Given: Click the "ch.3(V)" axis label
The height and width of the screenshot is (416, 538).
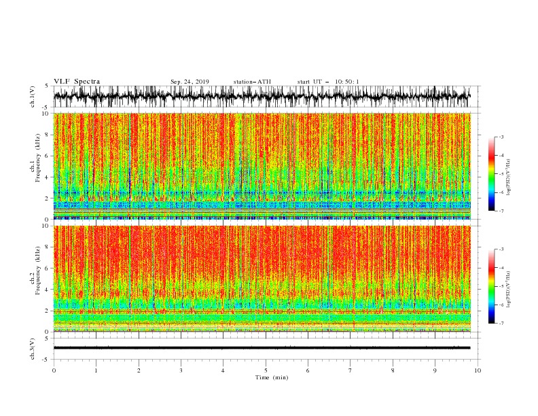Looking at the screenshot, I should click(33, 349).
